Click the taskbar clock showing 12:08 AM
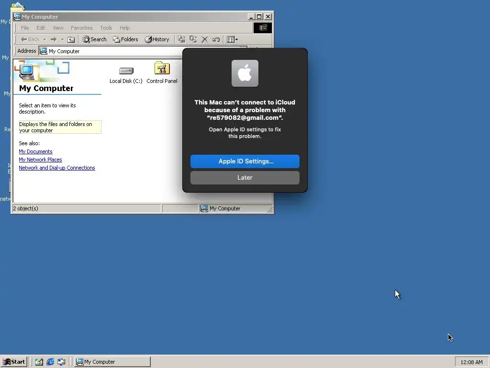 471,362
